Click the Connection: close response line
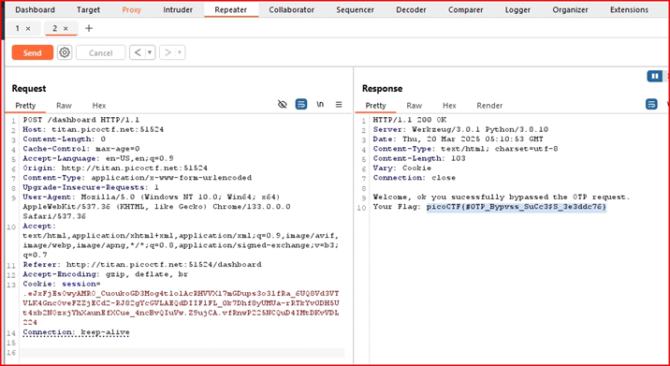Screen dimensions: 670x366 [415, 178]
